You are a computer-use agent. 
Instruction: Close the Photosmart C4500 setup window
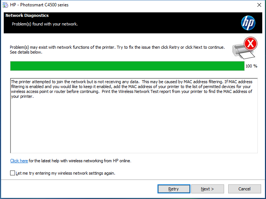point(259,5)
